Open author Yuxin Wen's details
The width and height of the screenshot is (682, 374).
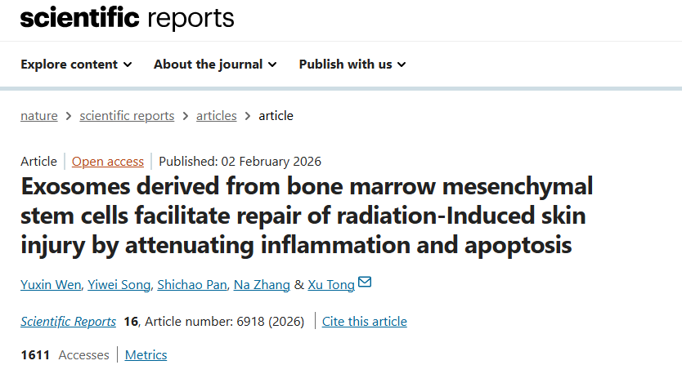click(x=52, y=284)
